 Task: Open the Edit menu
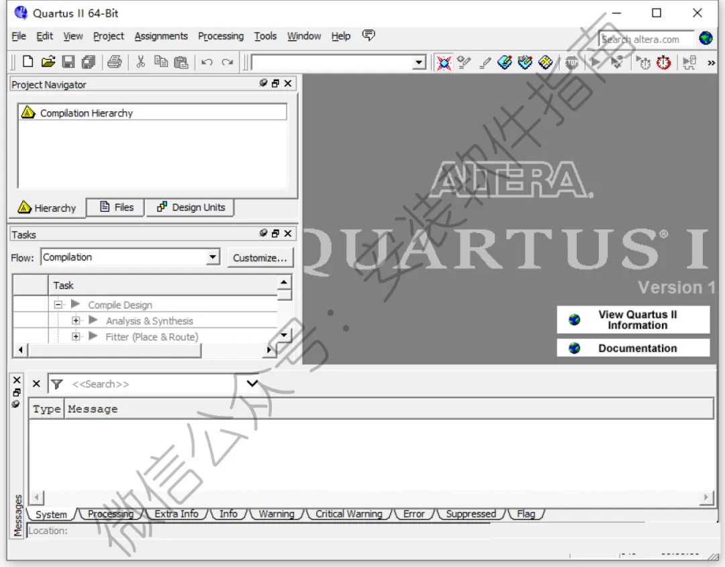pos(44,36)
